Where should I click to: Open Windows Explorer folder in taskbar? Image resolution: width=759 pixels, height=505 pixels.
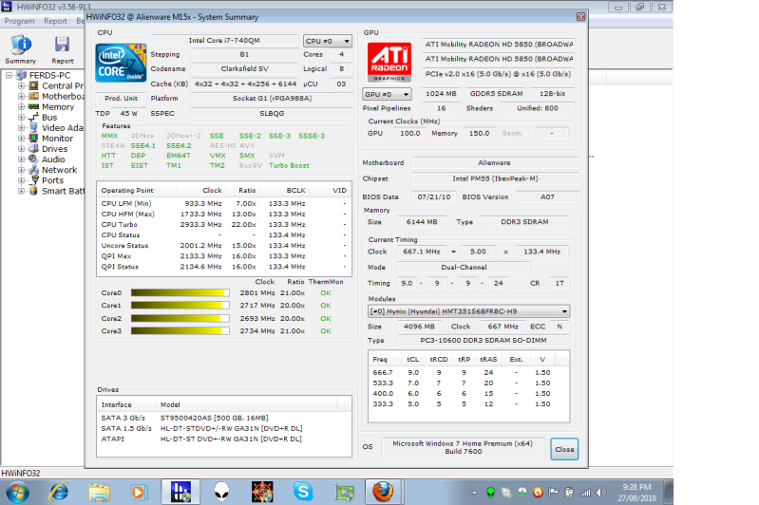pyautogui.click(x=99, y=493)
